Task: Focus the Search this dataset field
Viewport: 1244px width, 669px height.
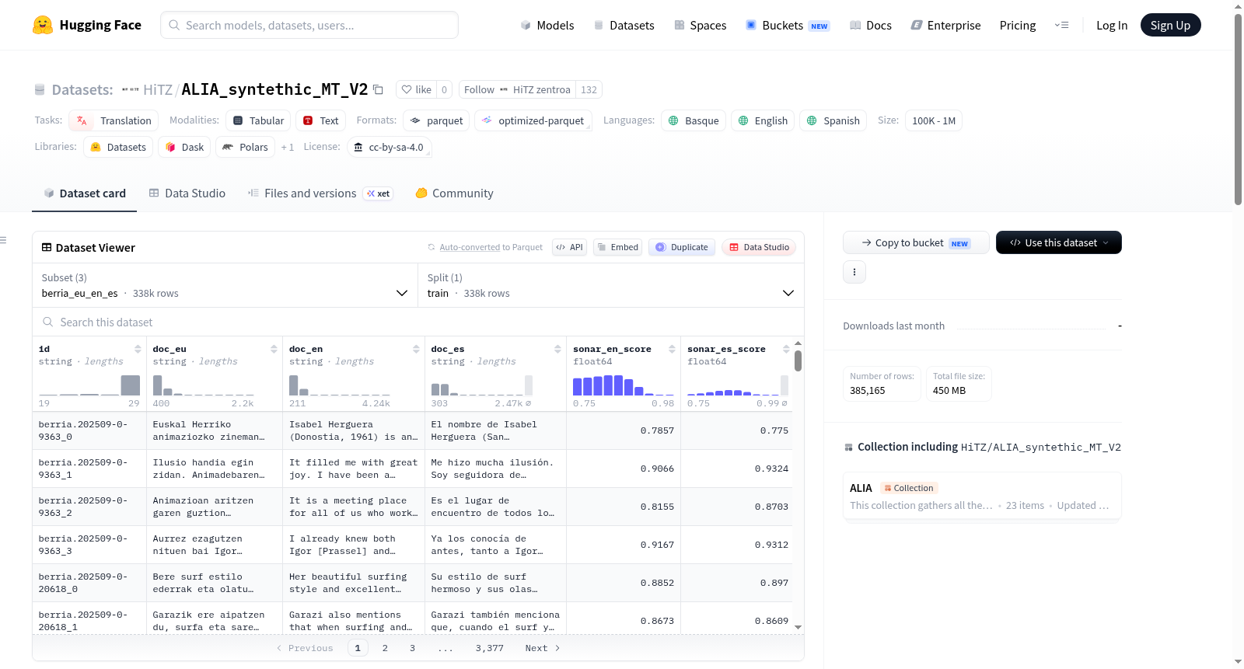Action: pos(418,322)
